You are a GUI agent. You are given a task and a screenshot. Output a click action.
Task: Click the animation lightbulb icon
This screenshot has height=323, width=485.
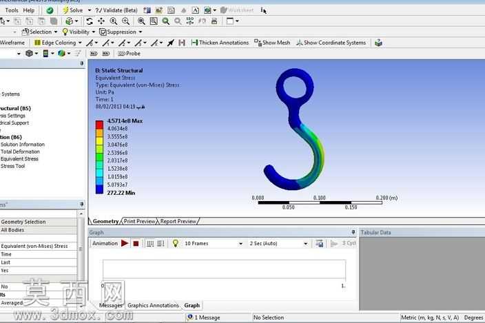click(176, 243)
